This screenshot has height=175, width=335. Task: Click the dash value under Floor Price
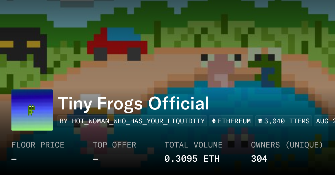point(14,159)
